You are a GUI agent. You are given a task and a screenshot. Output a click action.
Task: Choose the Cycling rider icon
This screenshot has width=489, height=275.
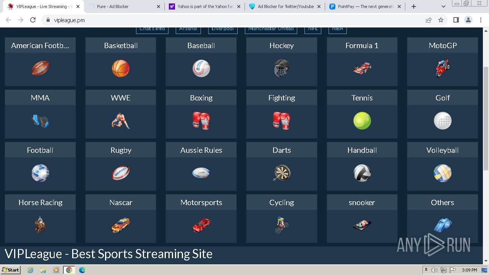click(x=282, y=225)
